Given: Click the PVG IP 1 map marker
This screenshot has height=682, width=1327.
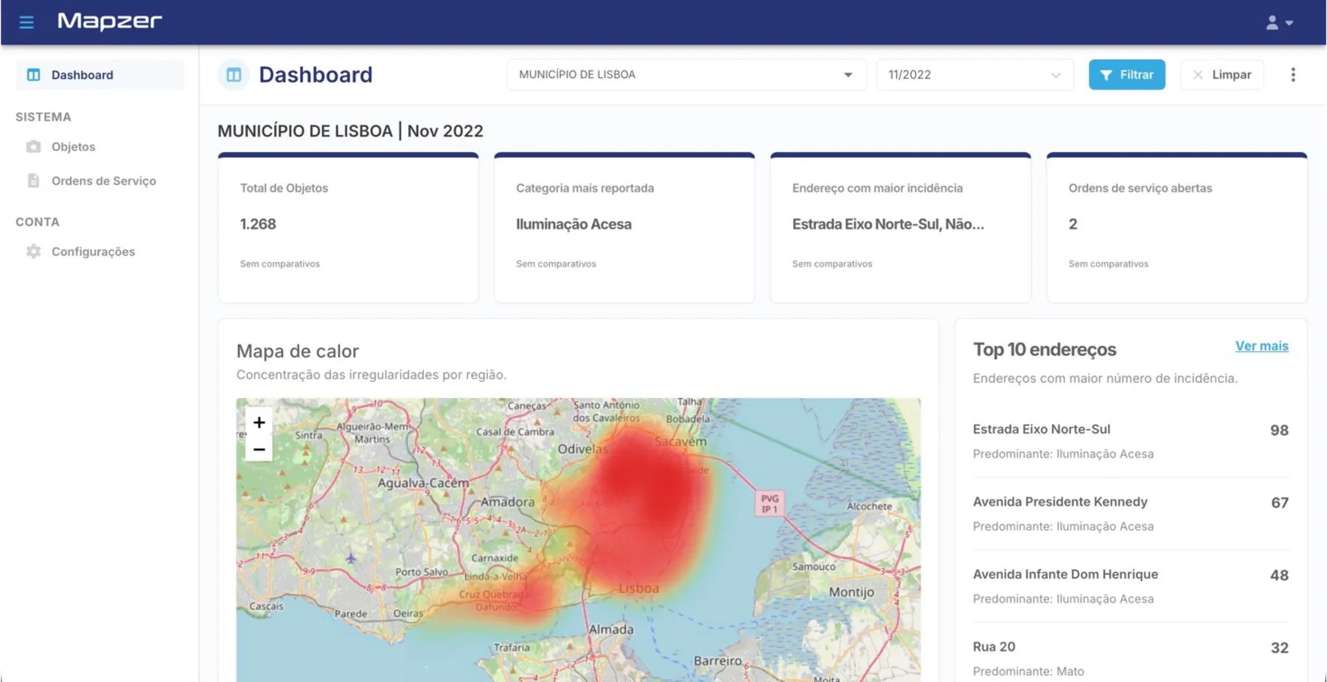Looking at the screenshot, I should [x=769, y=504].
